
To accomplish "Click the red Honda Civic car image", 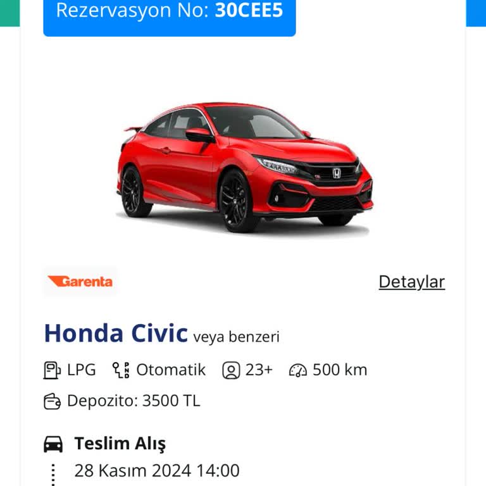I will coord(245,167).
